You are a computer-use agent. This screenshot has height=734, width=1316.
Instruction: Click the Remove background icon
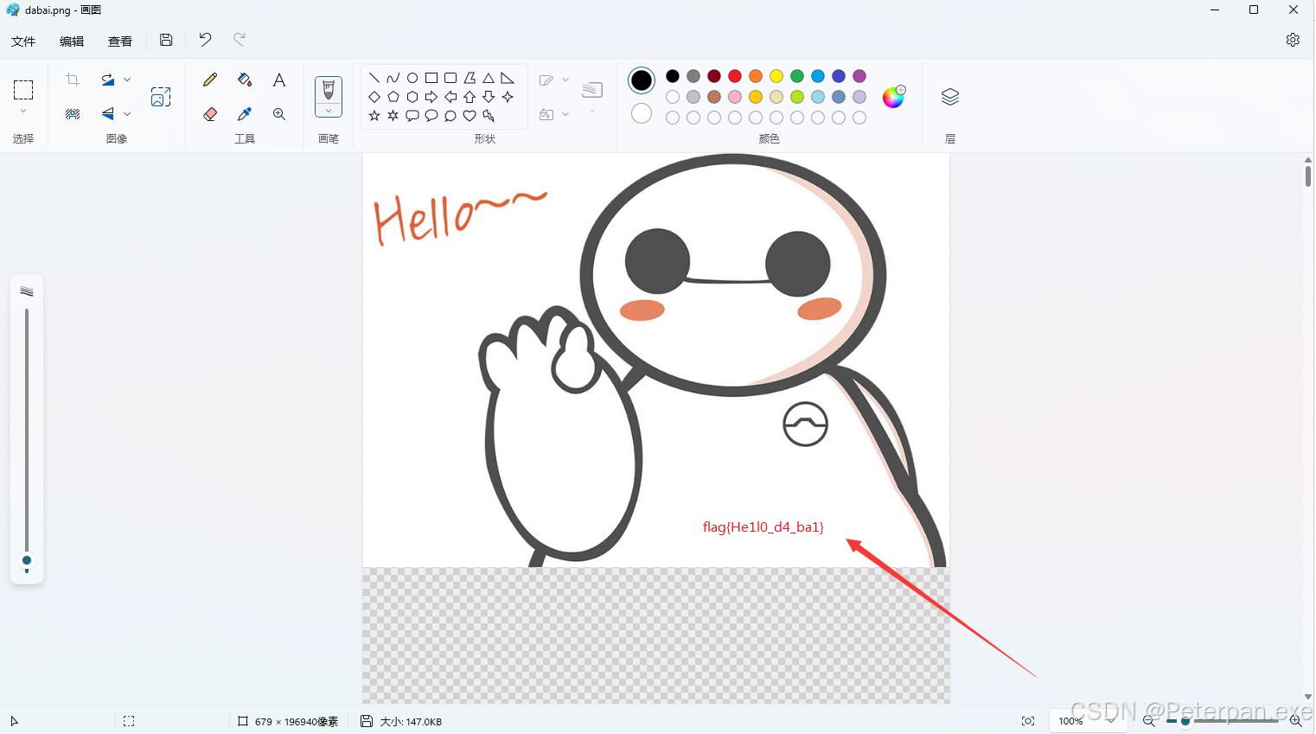pyautogui.click(x=73, y=113)
